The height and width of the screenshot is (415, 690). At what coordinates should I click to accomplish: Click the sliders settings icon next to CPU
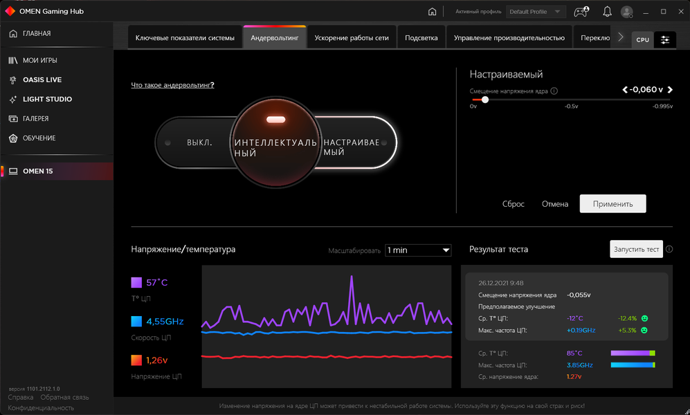665,39
